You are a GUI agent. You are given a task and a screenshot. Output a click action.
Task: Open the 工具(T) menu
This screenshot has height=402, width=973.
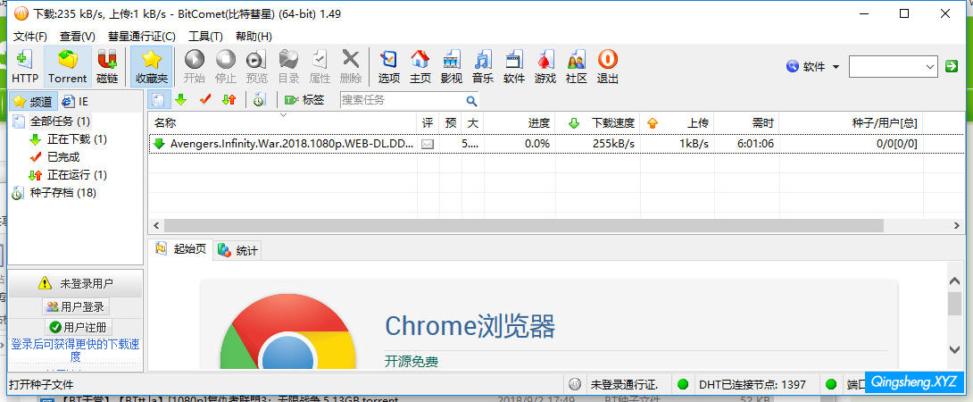tap(205, 36)
